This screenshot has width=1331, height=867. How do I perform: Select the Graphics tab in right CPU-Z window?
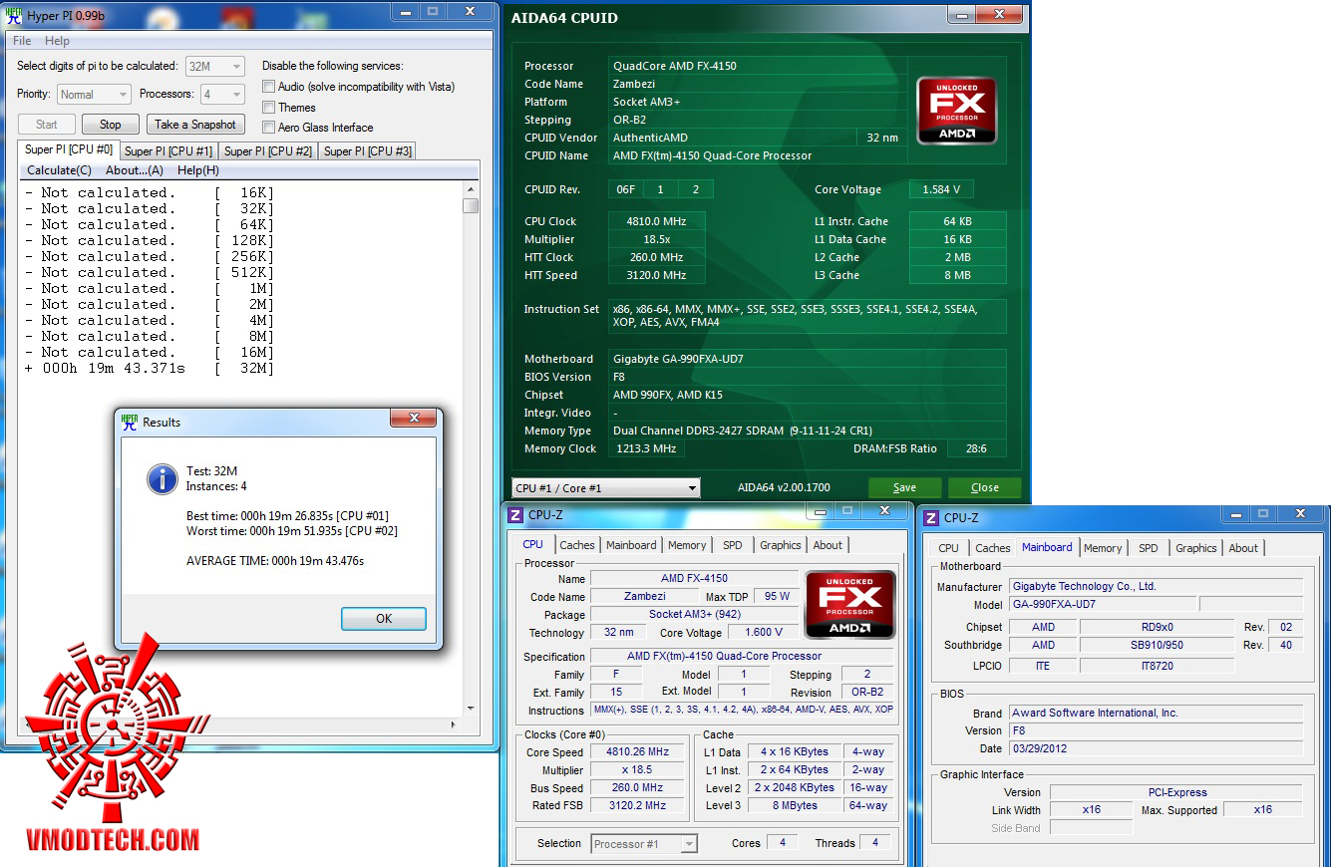pyautogui.click(x=1196, y=548)
